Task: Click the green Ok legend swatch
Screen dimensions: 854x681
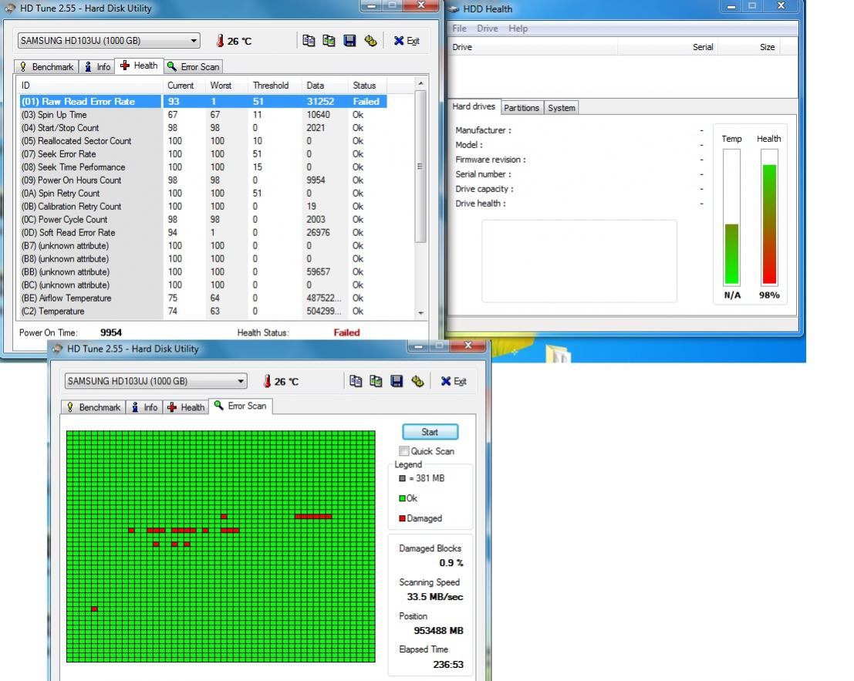Action: coord(402,498)
